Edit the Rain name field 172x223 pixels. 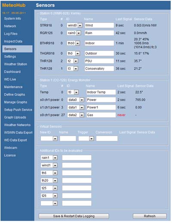tap(99, 33)
